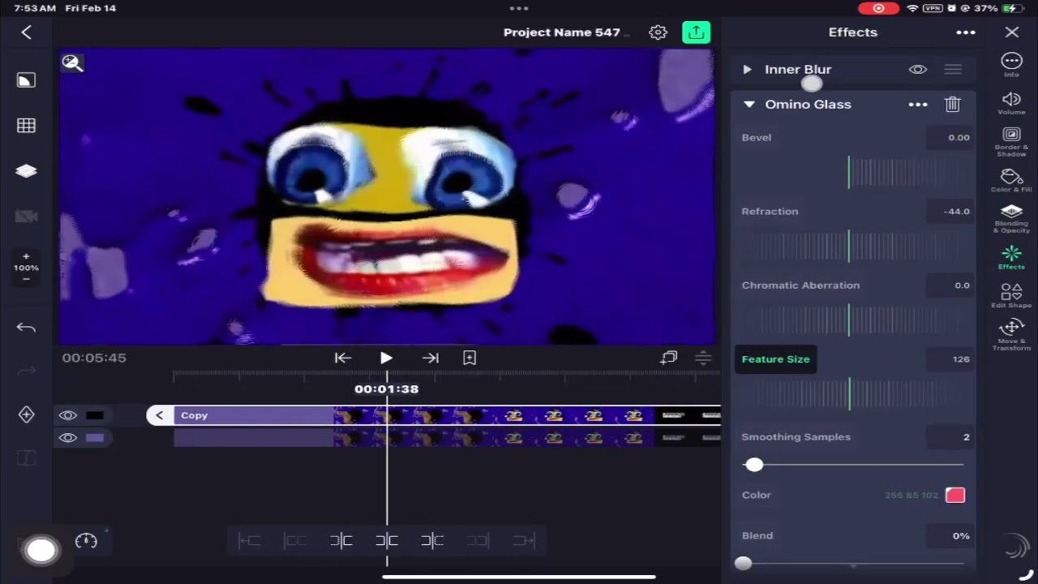Click the copy frames icon above timeline
Image resolution: width=1038 pixels, height=584 pixels.
click(669, 358)
